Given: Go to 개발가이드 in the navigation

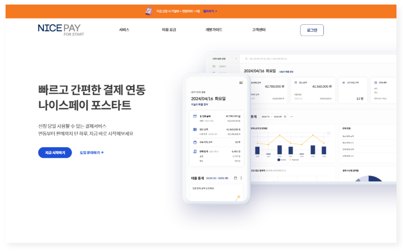Looking at the screenshot, I should (x=214, y=30).
